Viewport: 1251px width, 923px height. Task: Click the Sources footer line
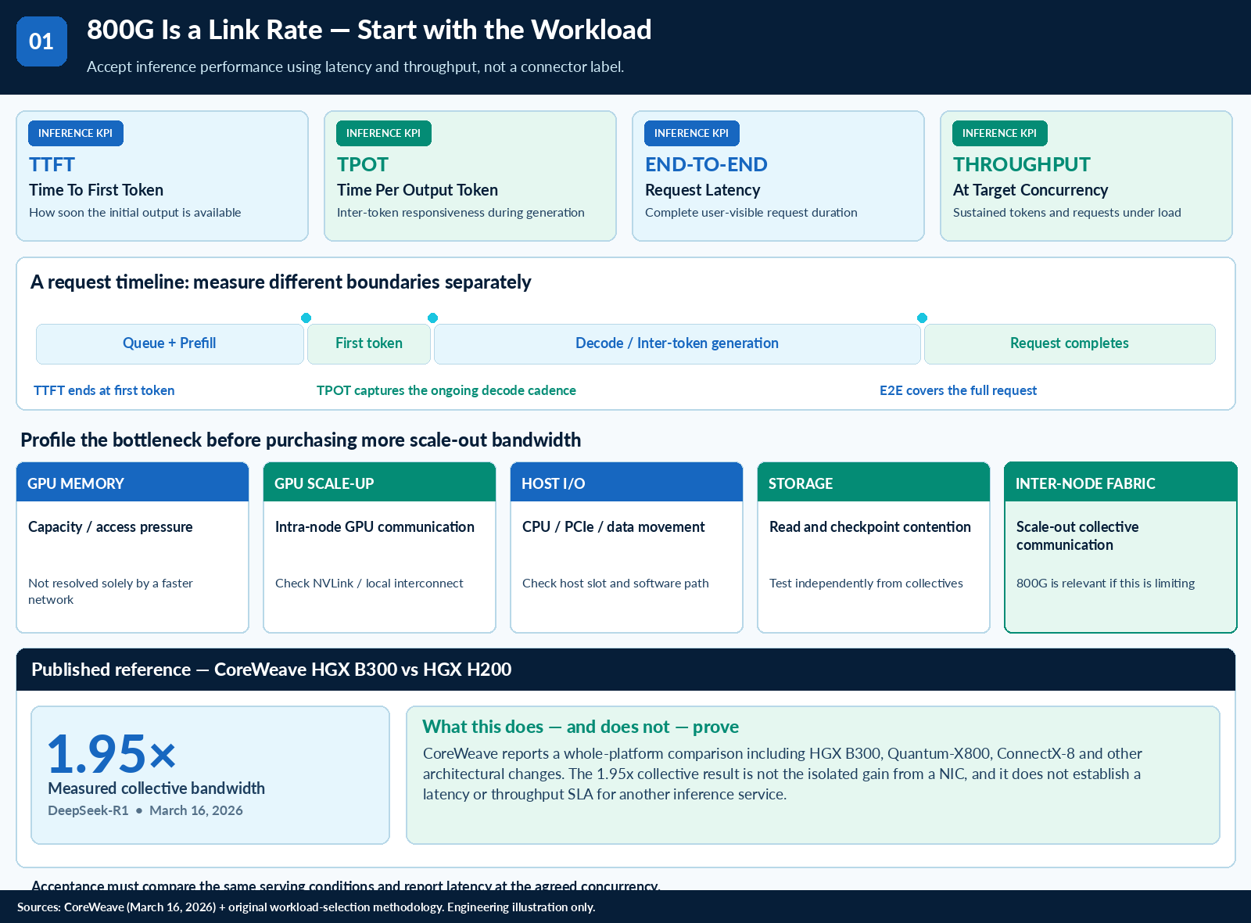pos(306,907)
